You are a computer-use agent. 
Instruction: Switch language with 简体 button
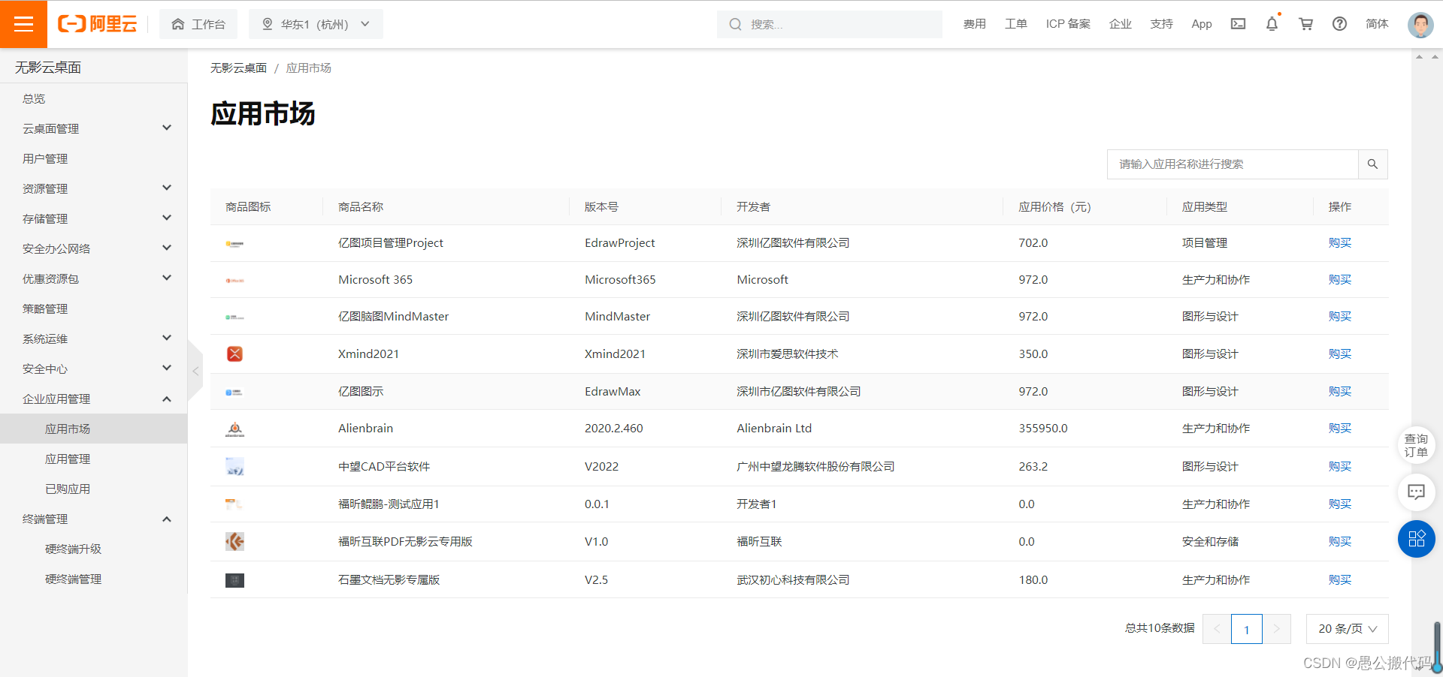[x=1377, y=24]
